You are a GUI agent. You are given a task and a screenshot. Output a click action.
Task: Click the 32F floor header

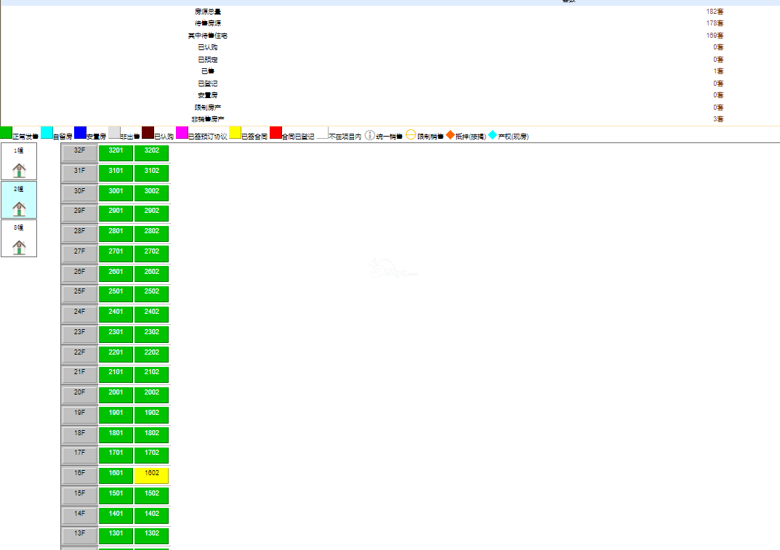point(79,153)
